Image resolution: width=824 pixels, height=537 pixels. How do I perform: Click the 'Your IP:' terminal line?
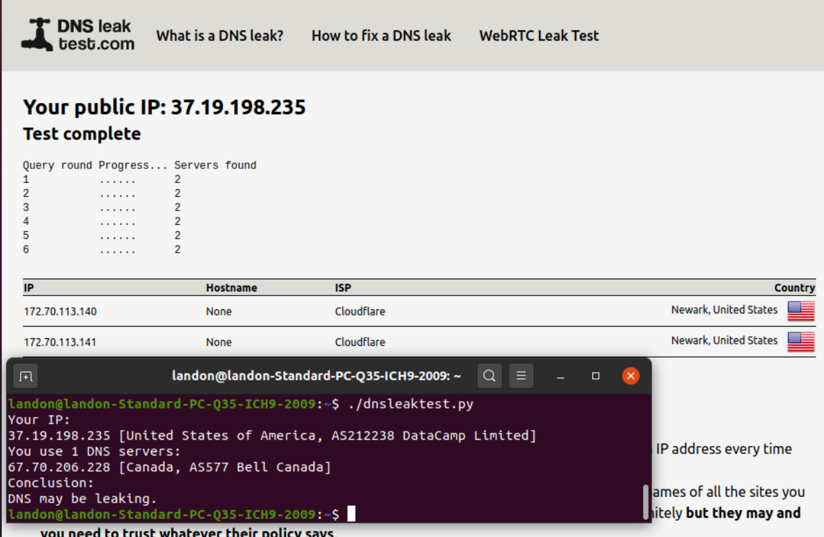(x=39, y=420)
